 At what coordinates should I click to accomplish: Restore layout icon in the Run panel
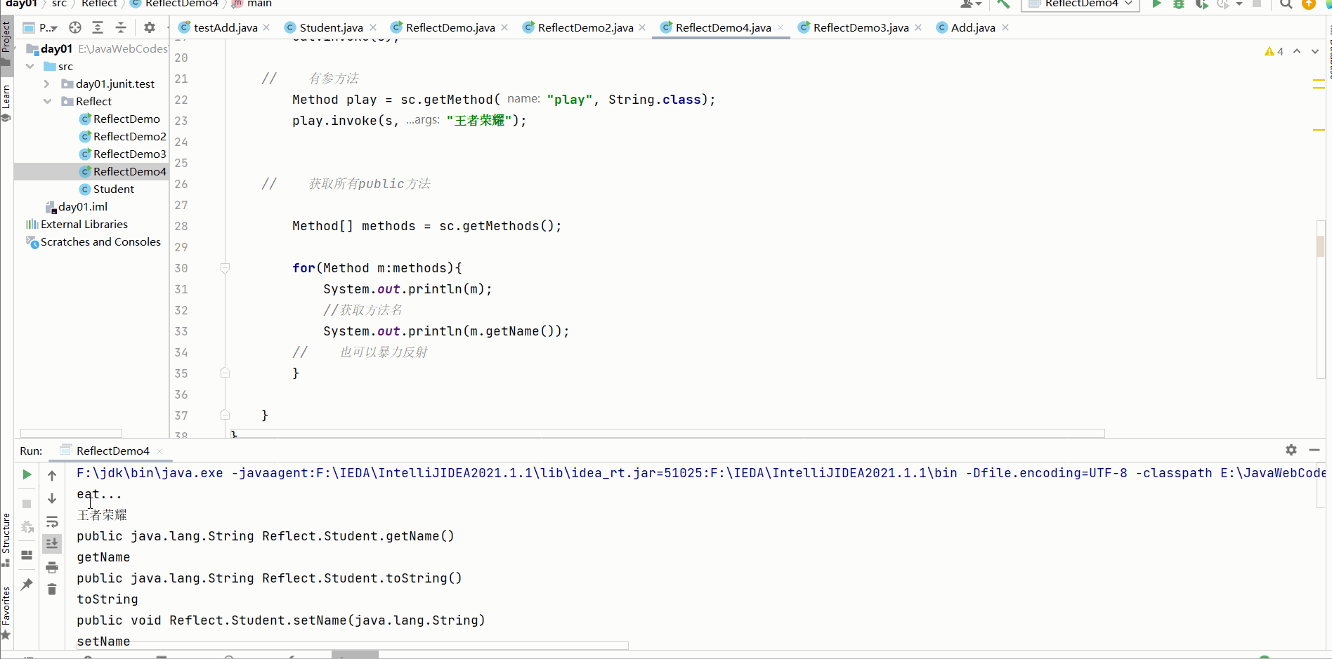[x=27, y=555]
